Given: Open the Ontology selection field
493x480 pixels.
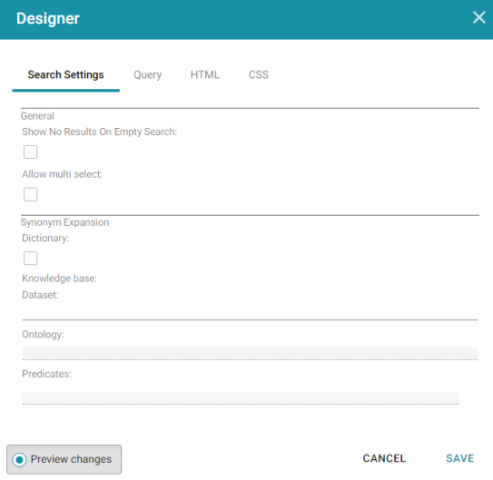Looking at the screenshot, I should (x=250, y=353).
